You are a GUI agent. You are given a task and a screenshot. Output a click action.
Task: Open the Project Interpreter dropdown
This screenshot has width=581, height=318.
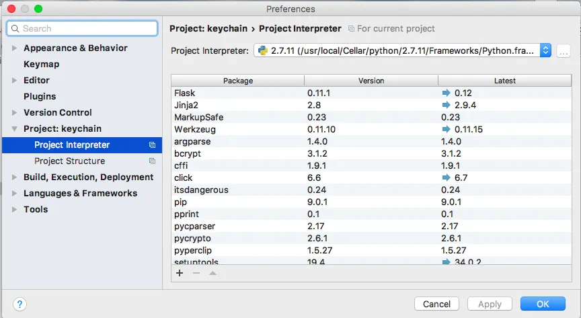coord(545,50)
